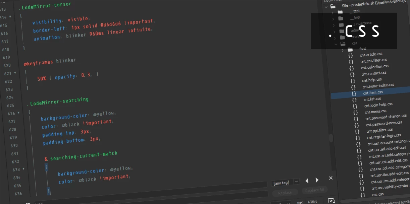Image resolution: width=410 pixels, height=204 pixels.
Task: Open the [any tag] dropdown
Action: coord(285,183)
